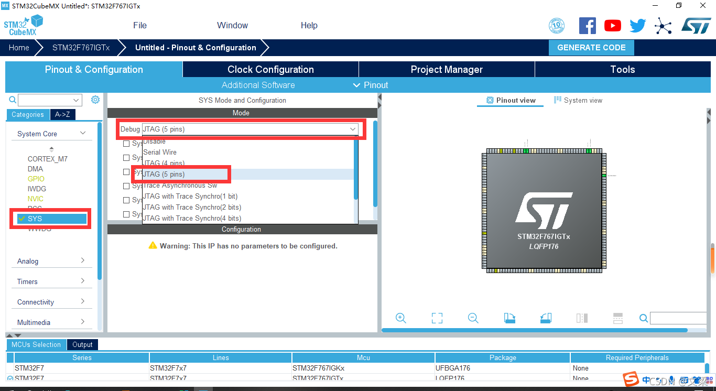Tick the second Sys checkbox under Debug
Viewport: 716px width, 391px height.
coord(126,158)
